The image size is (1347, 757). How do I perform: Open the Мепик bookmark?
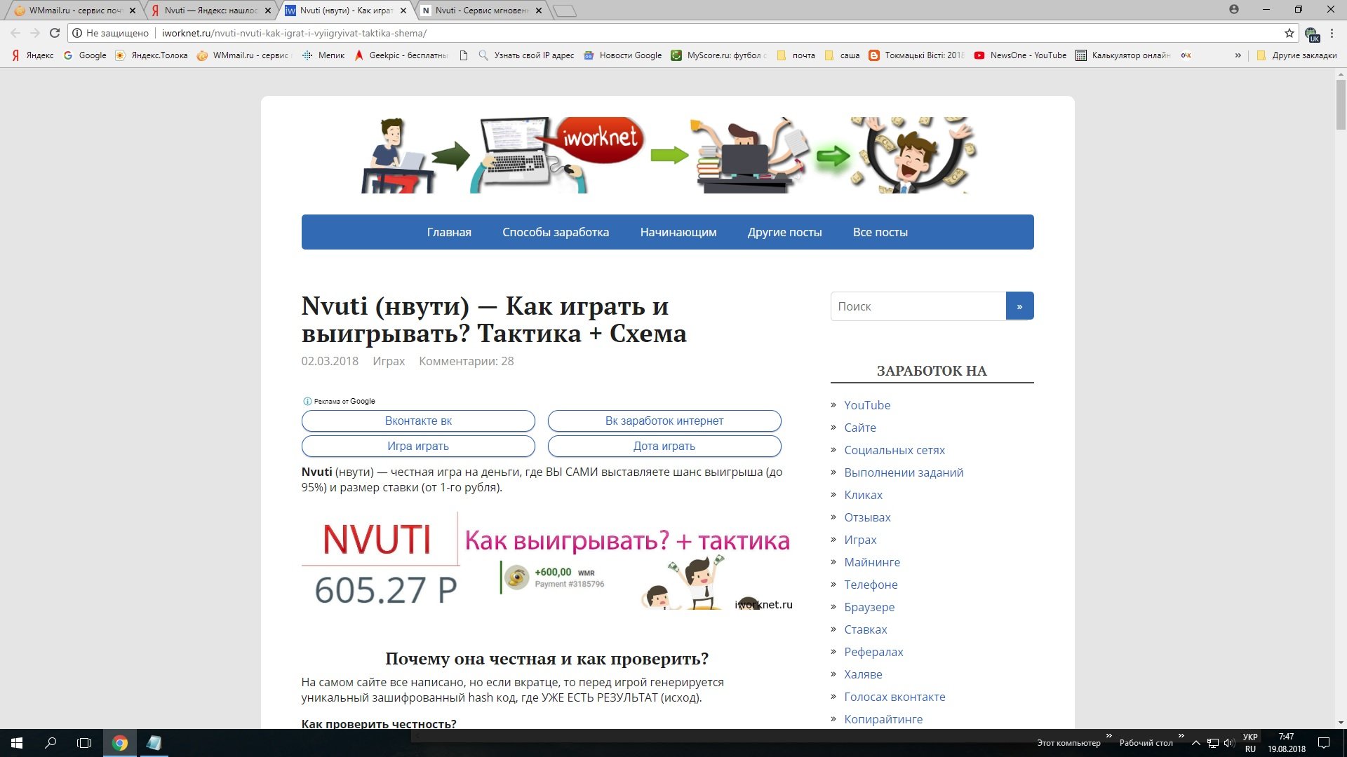[x=323, y=55]
